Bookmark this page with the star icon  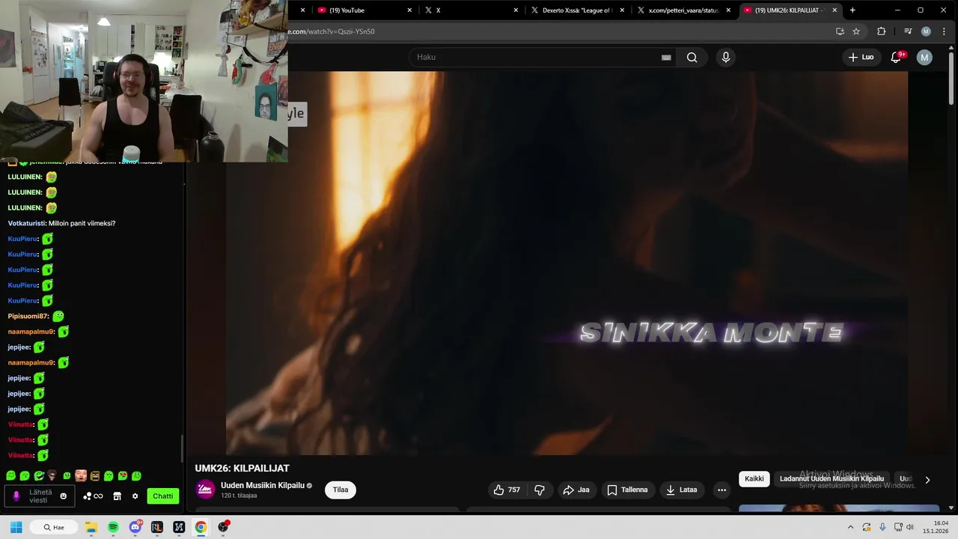point(856,31)
